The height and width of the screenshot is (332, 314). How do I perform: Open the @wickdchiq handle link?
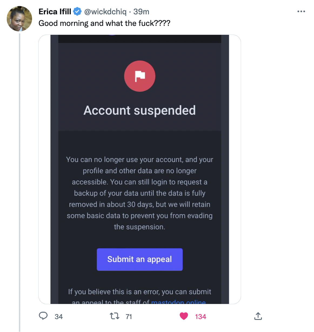point(105,12)
